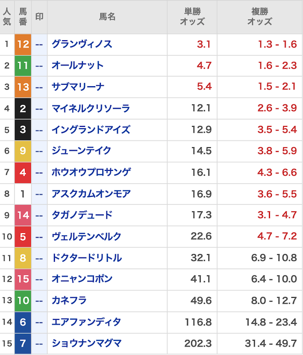This screenshot has height=355, width=303.
Task: Click the オニャンコポン horse name
Action: pos(82,279)
